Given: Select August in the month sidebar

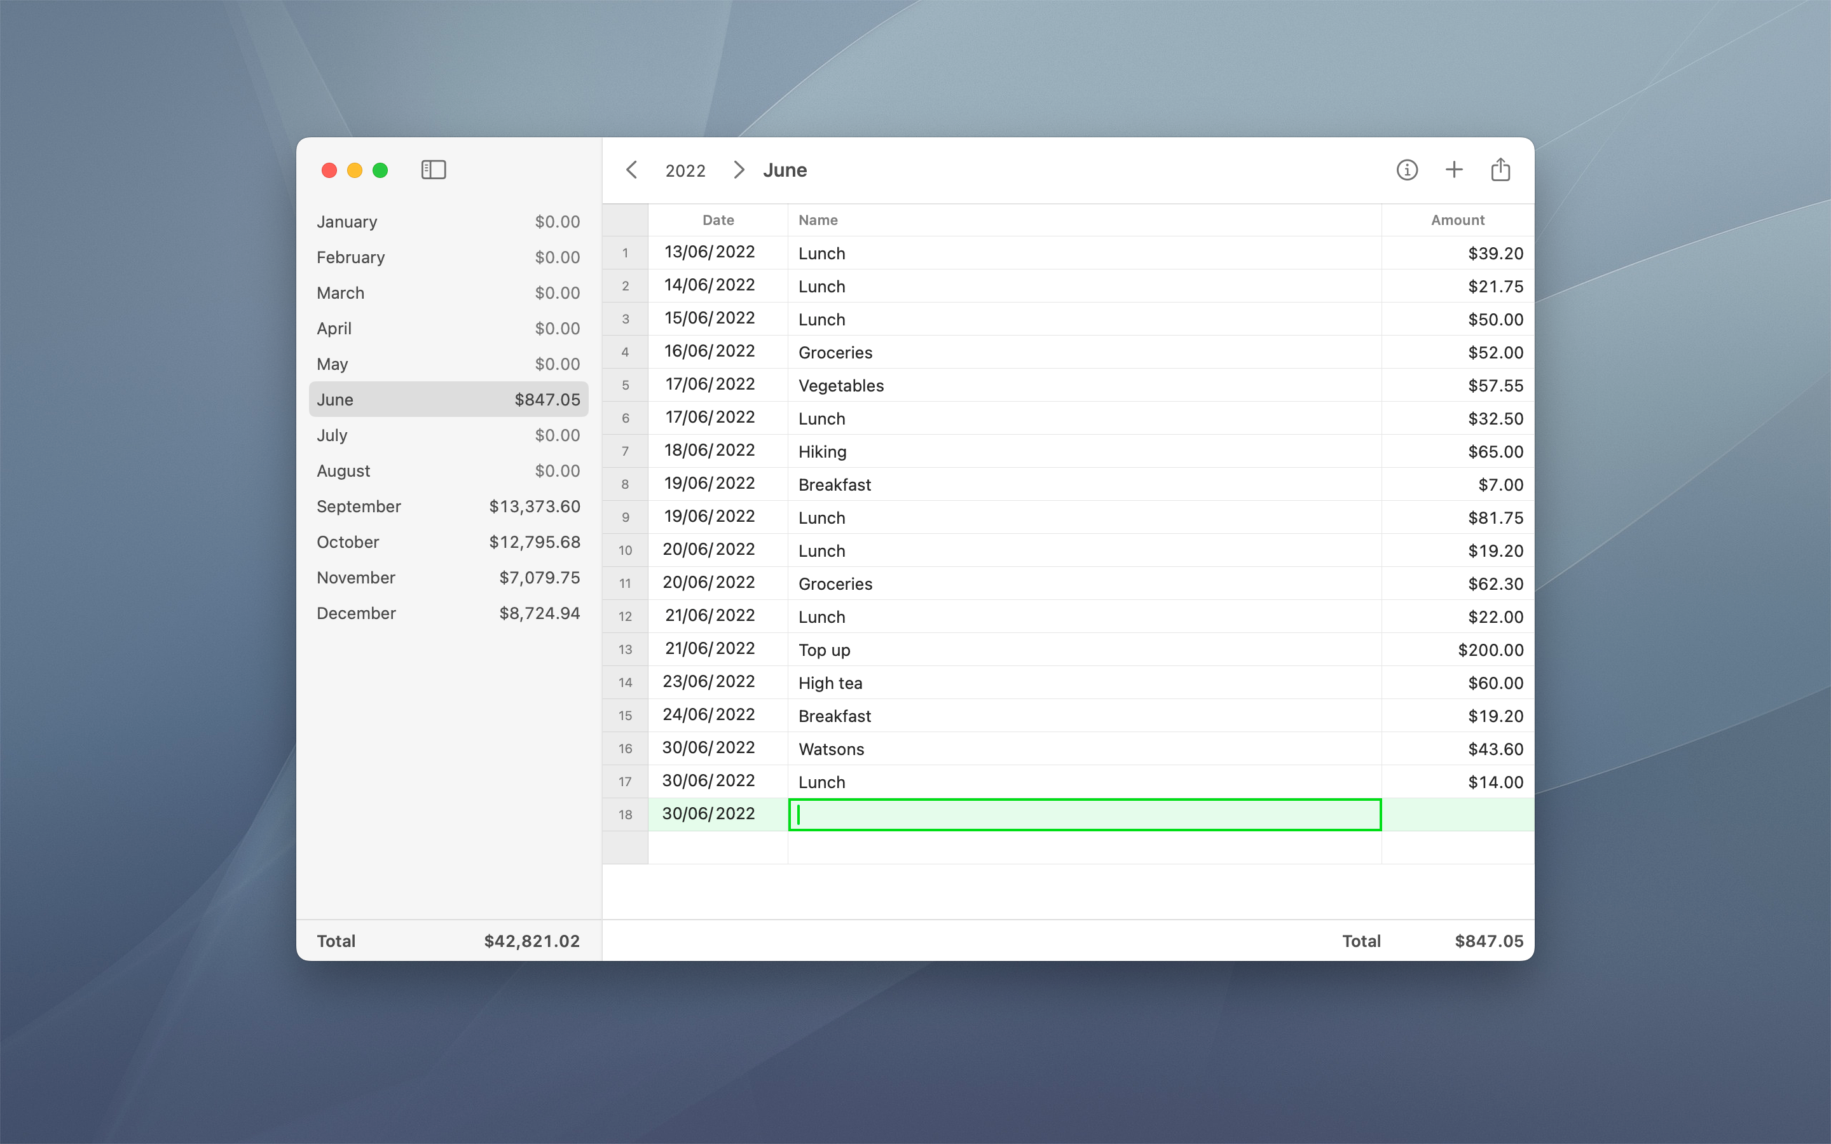Looking at the screenshot, I should click(x=449, y=470).
